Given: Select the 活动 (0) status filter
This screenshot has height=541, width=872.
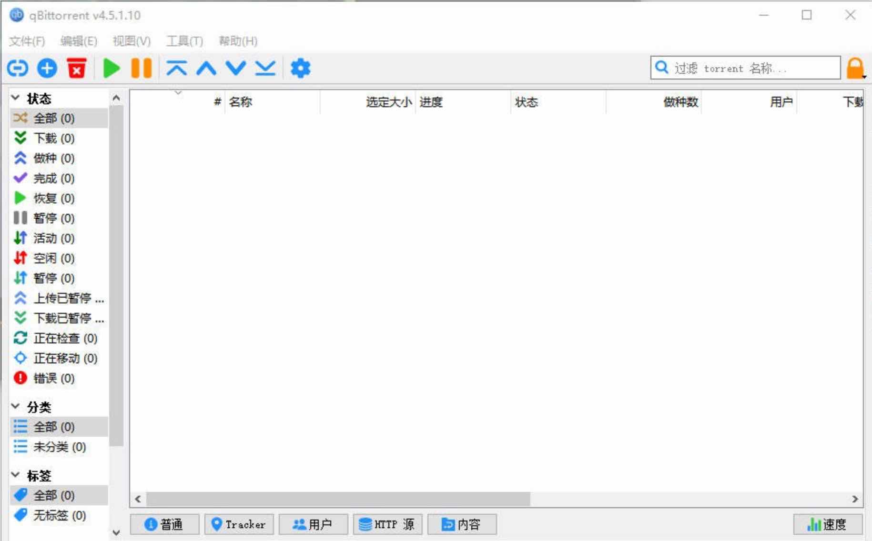Looking at the screenshot, I should (x=59, y=238).
